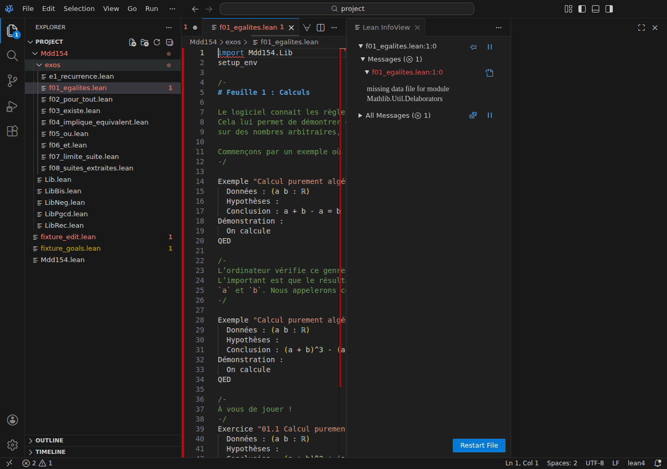Open Run and Debug view

[13, 106]
